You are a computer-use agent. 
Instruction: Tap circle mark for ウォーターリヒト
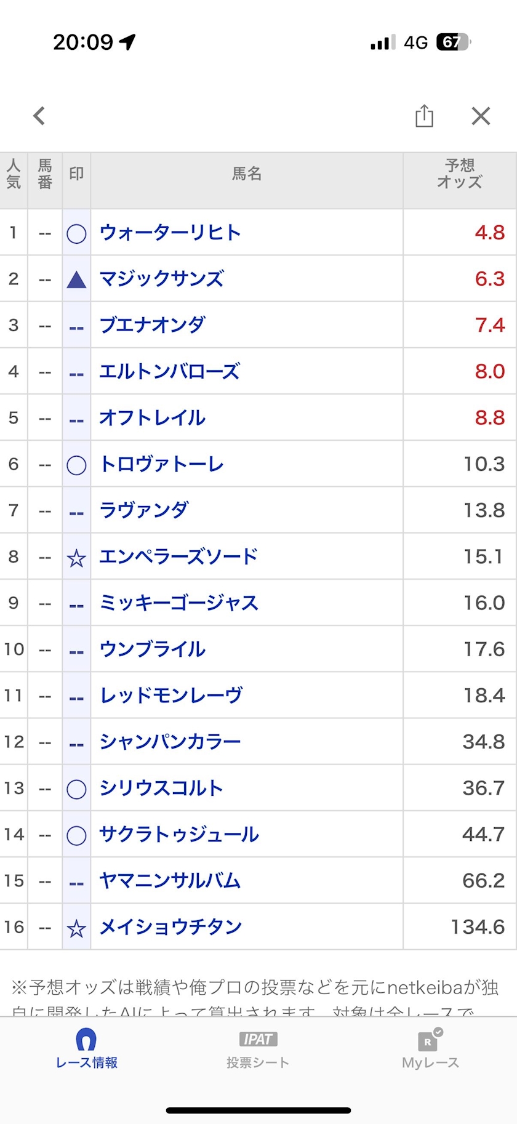point(76,233)
